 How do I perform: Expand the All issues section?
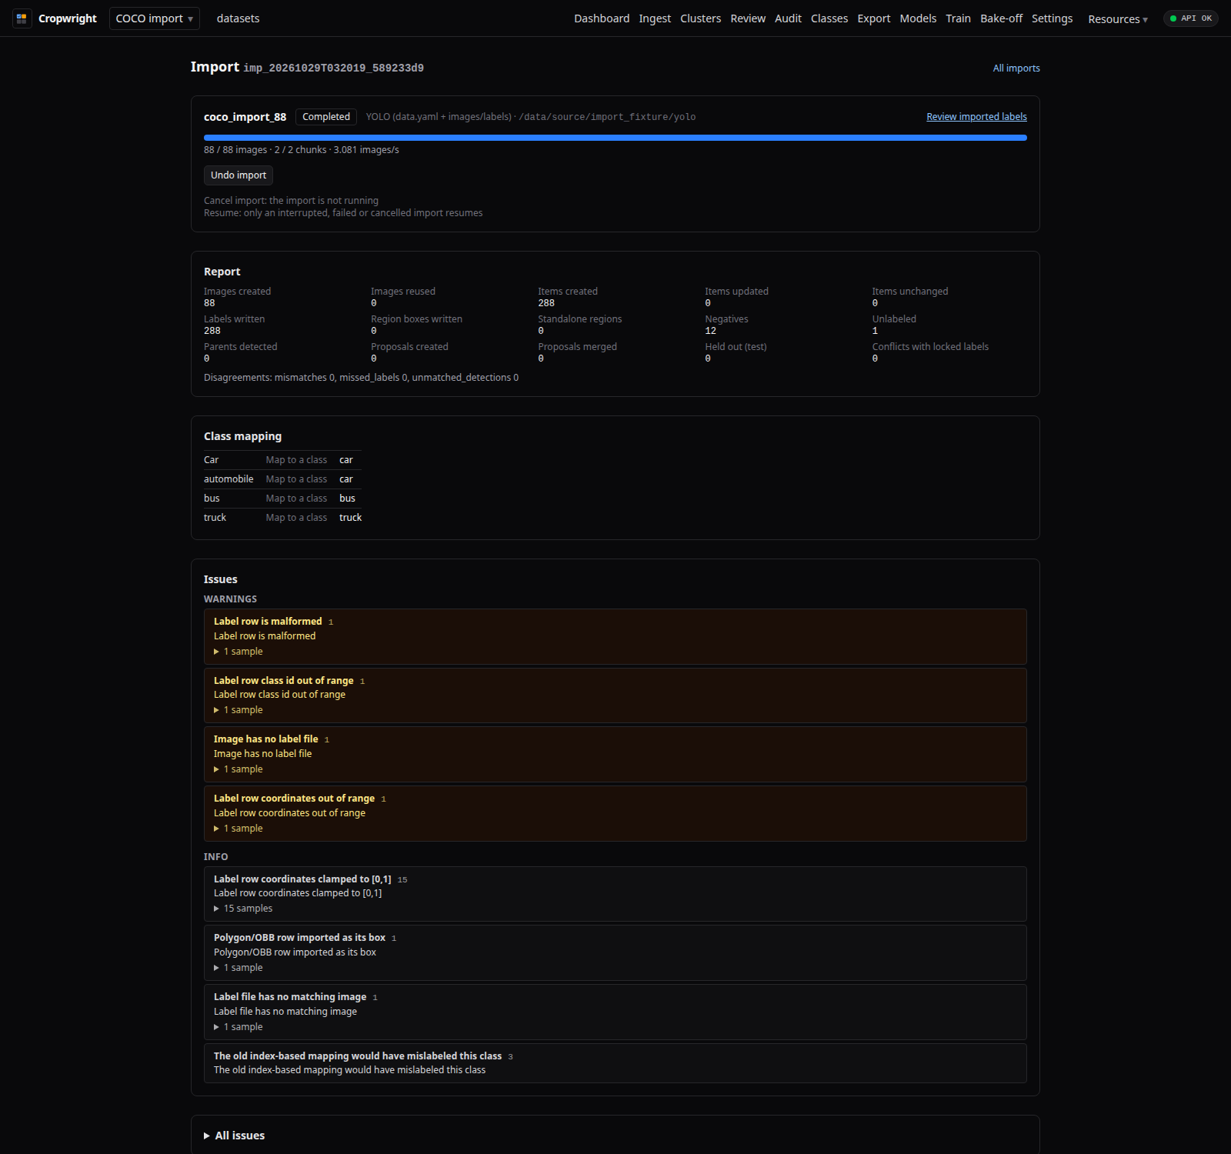[235, 1136]
